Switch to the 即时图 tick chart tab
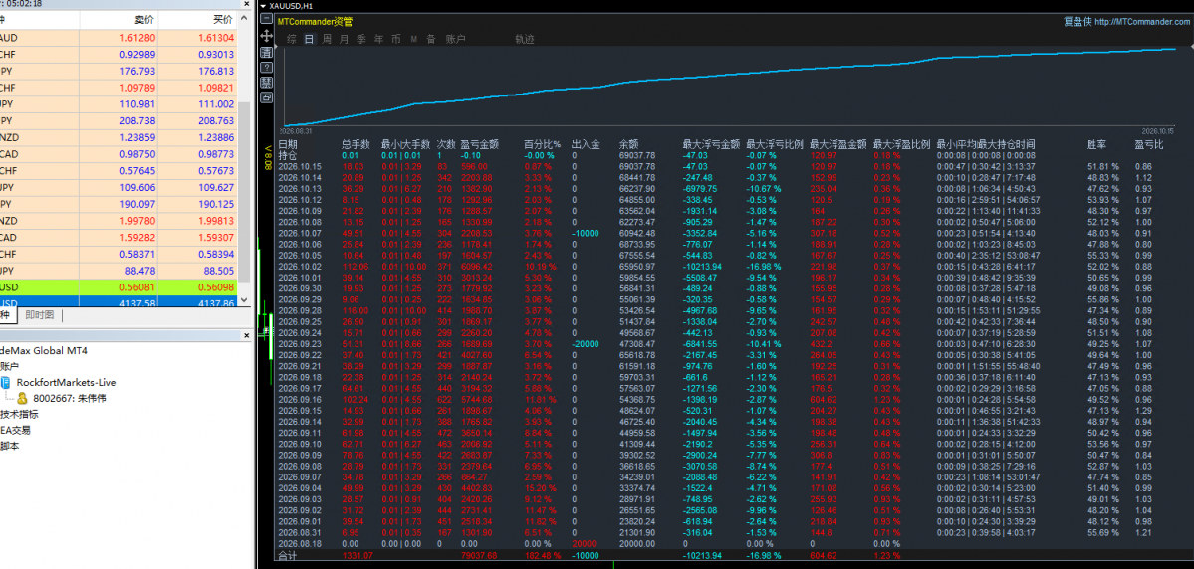Image resolution: width=1194 pixels, height=569 pixels. 40,315
